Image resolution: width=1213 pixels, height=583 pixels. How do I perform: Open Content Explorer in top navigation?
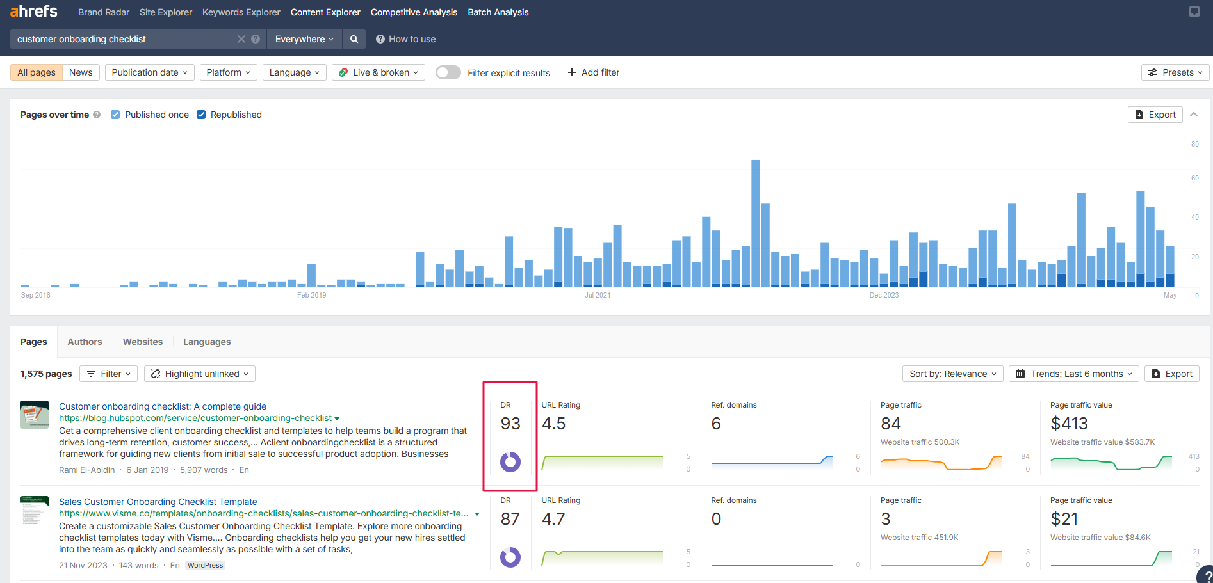coord(325,12)
